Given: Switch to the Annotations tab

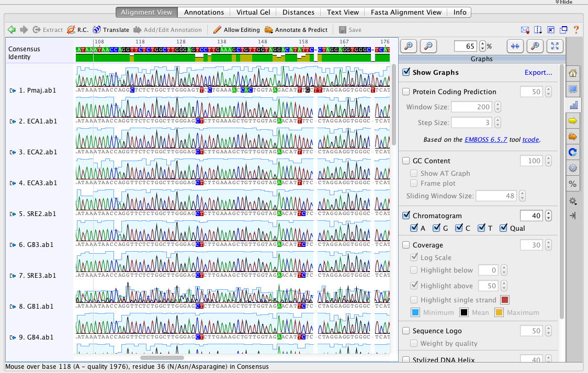Looking at the screenshot, I should pos(204,13).
